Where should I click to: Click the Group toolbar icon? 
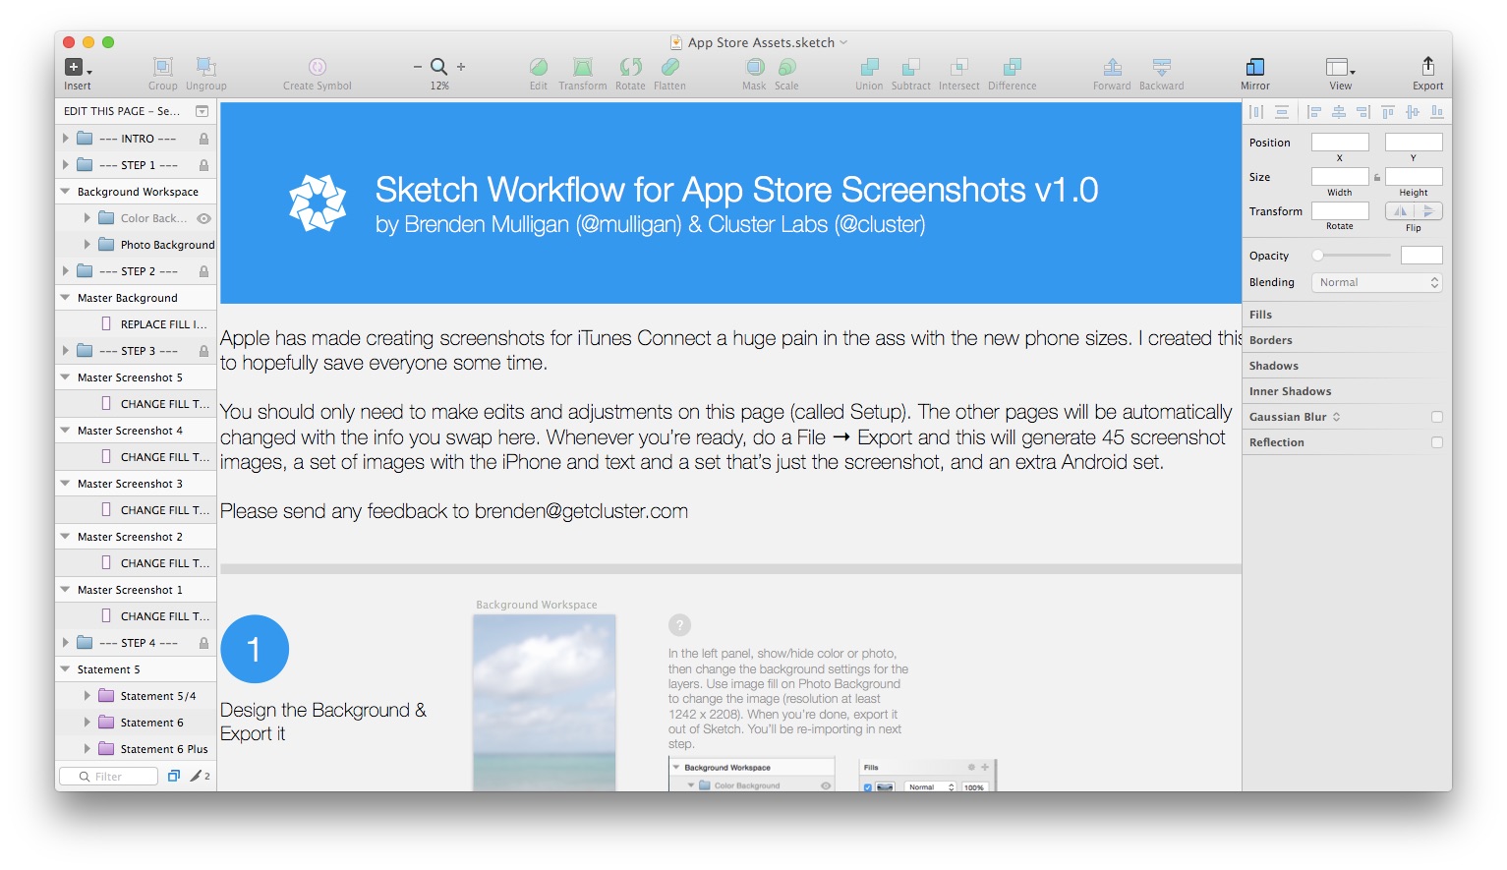tap(163, 66)
